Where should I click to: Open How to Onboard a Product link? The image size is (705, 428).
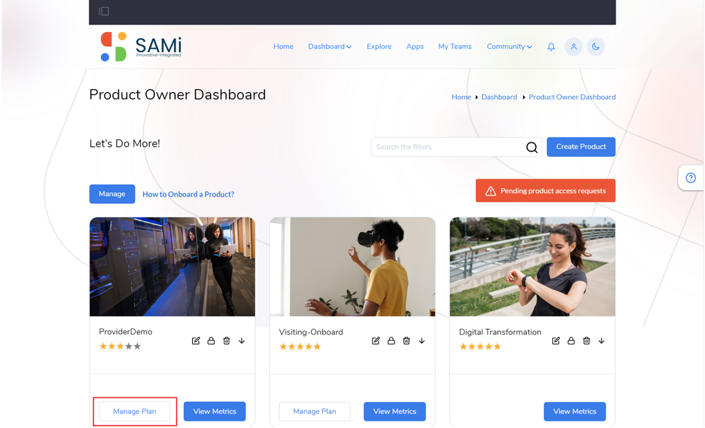pyautogui.click(x=188, y=194)
